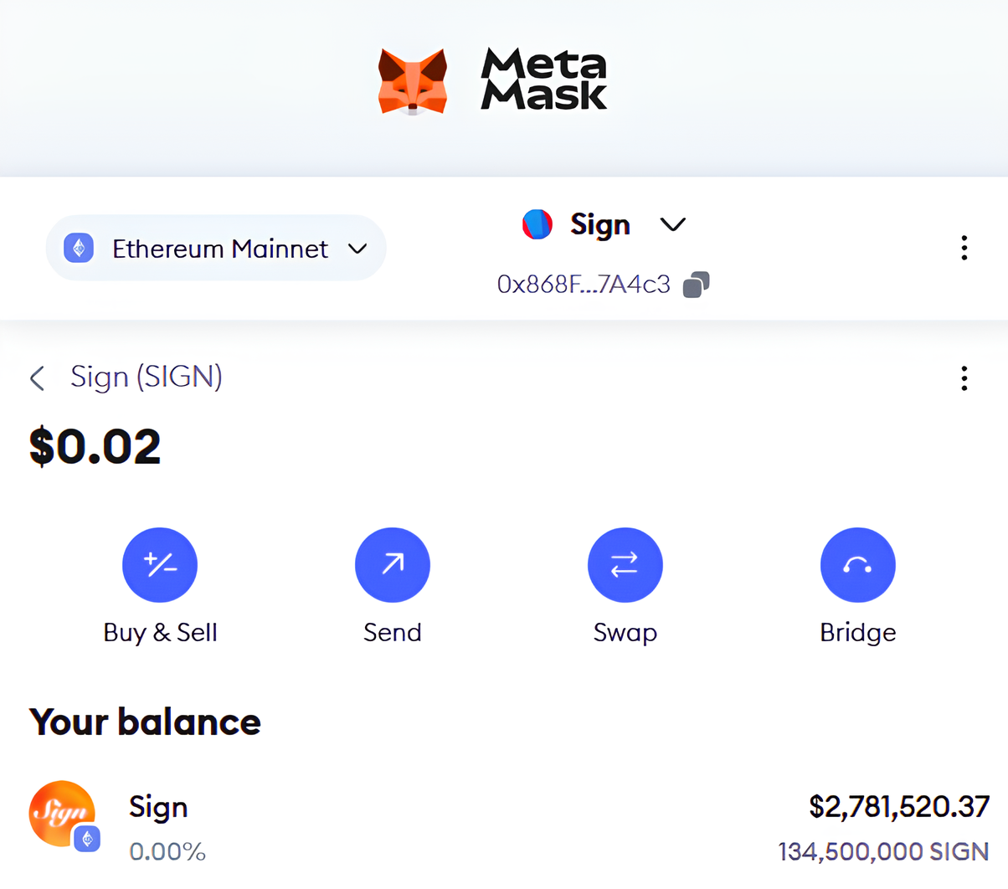Open the Swap arrows icon

click(625, 565)
